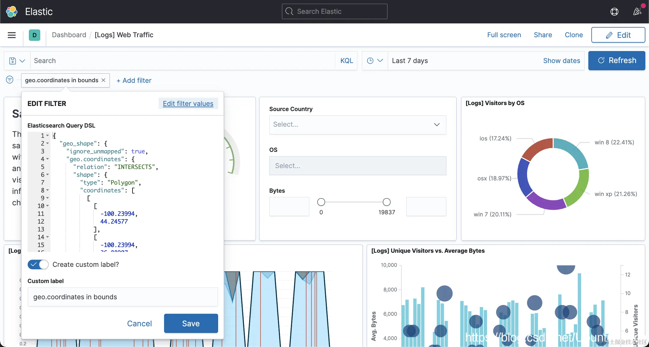Open the hamburger navigation menu

click(x=12, y=35)
